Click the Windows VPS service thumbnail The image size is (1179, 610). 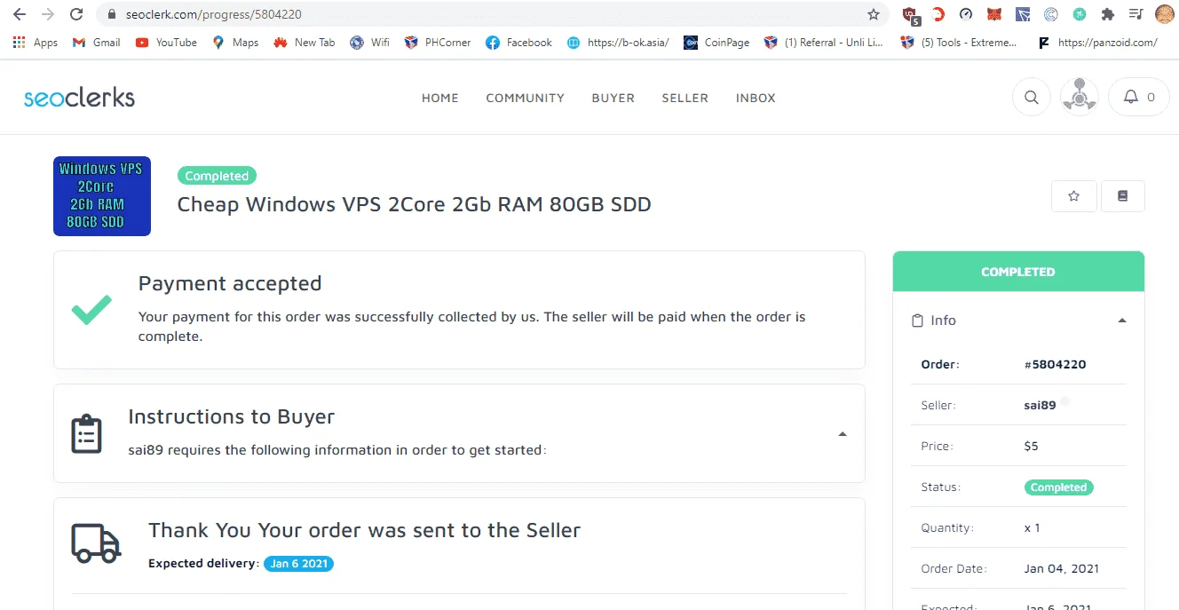click(x=102, y=196)
